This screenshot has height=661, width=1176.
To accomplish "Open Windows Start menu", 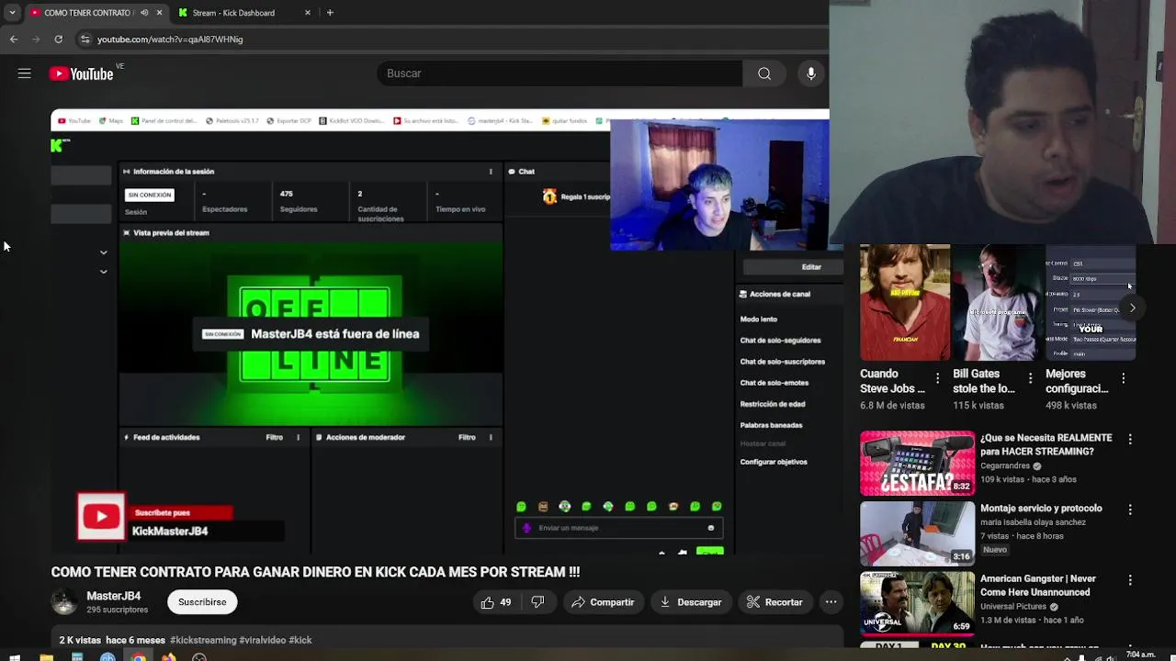I will tap(14, 656).
